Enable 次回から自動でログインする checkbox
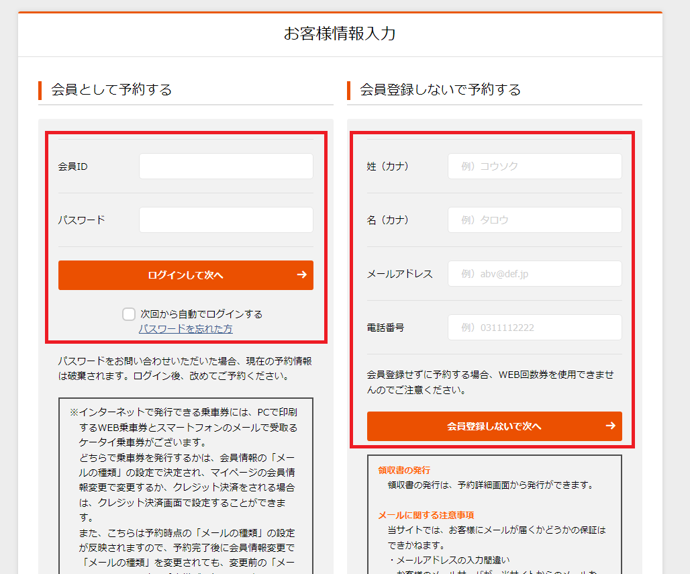The image size is (690, 574). point(129,314)
